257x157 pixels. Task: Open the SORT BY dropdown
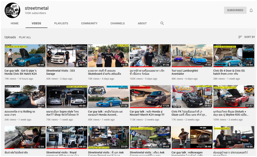click(x=247, y=37)
